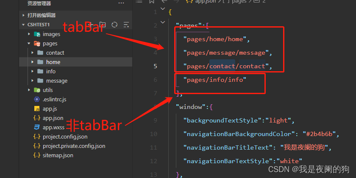Viewport: 356px width, 178px height.
Task: Click the "window" key on line 8
Action: click(x=191, y=107)
